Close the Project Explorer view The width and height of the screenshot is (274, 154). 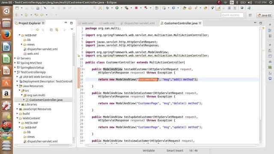click(43, 23)
